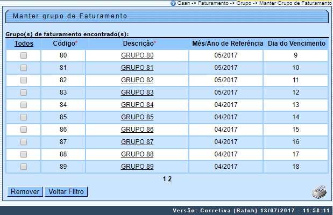Open the GRUPO 81 link
This screenshot has width=333, height=215.
click(137, 68)
